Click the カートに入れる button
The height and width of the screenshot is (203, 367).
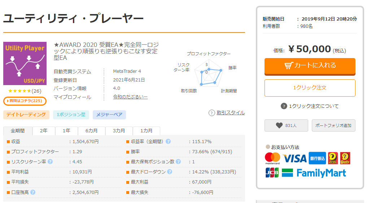[310, 66]
